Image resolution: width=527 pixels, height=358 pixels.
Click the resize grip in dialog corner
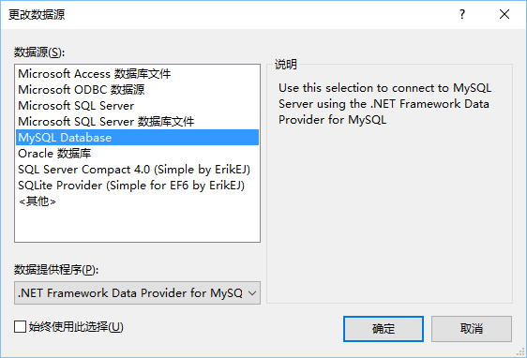[520, 351]
